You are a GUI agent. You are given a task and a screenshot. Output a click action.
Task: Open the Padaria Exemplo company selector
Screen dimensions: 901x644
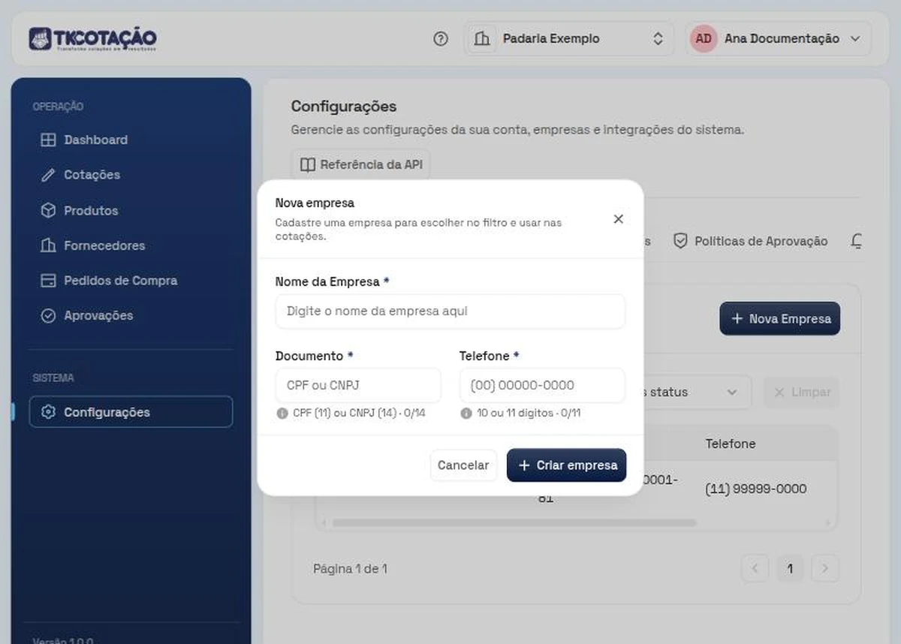(568, 39)
